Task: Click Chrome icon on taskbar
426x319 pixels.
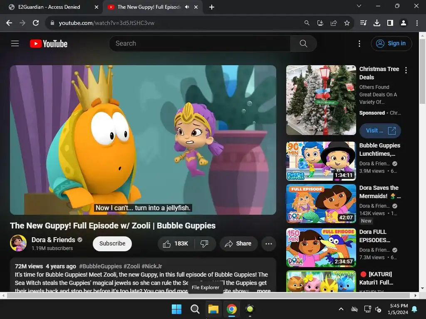Action: (x=231, y=309)
